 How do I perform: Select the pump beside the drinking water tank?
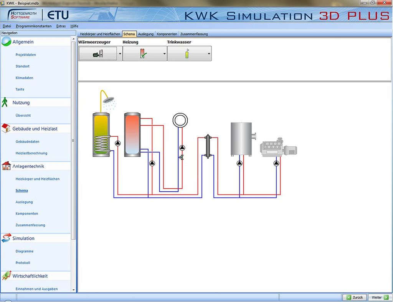118,143
